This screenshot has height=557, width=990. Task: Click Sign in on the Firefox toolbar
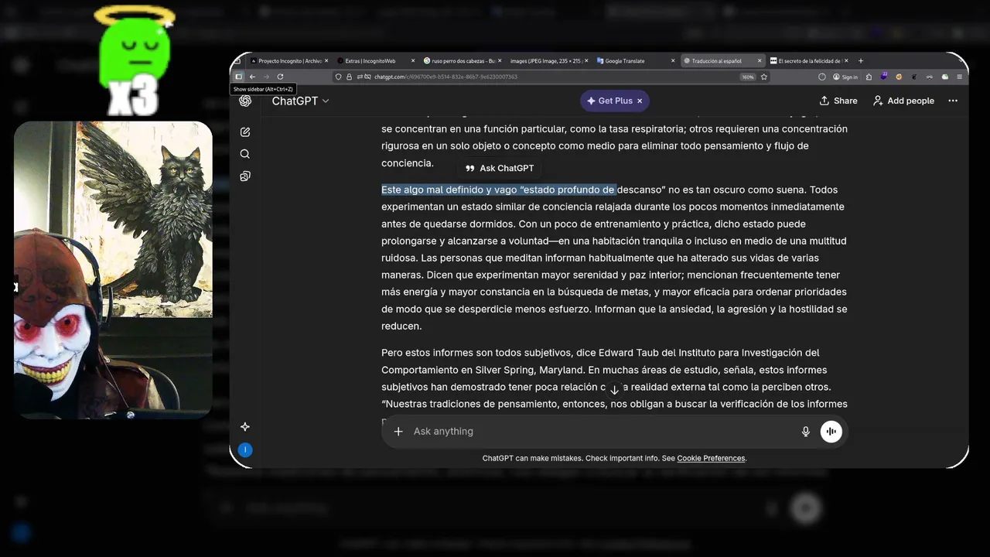coord(845,77)
